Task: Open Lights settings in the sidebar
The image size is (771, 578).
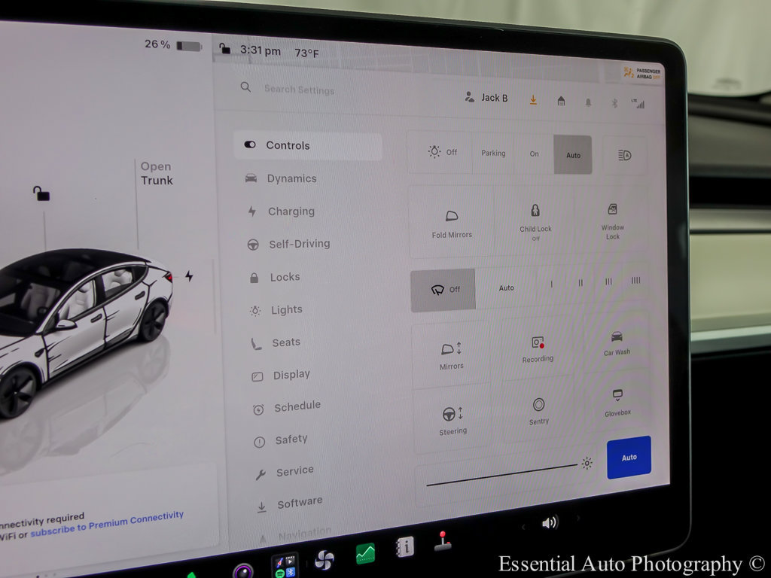Action: pos(276,310)
